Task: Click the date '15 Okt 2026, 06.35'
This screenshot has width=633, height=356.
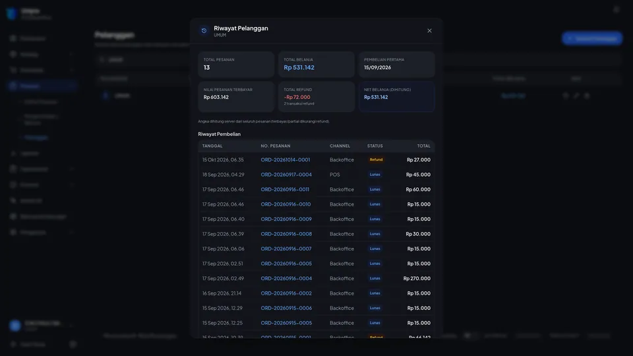Action: 223,160
